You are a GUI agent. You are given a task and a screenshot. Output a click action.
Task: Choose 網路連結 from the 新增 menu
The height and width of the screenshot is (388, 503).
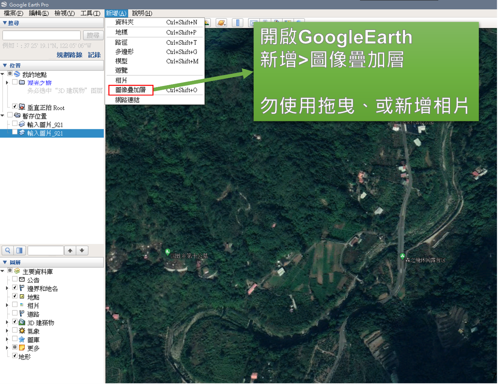(155, 100)
